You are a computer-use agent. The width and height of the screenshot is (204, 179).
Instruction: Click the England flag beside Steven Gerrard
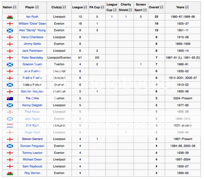point(10,139)
